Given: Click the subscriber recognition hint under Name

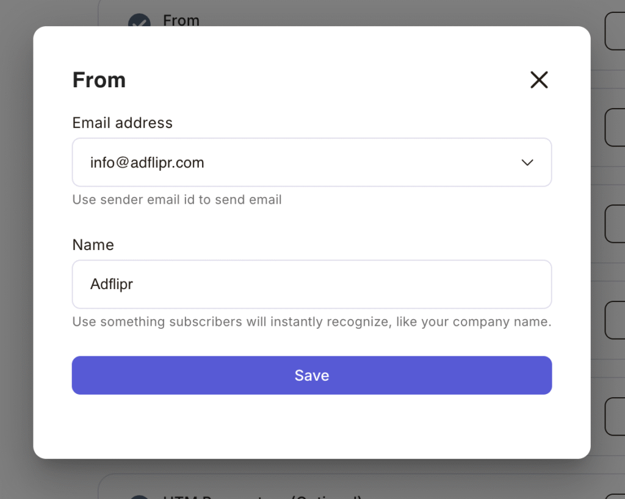Looking at the screenshot, I should pos(311,321).
